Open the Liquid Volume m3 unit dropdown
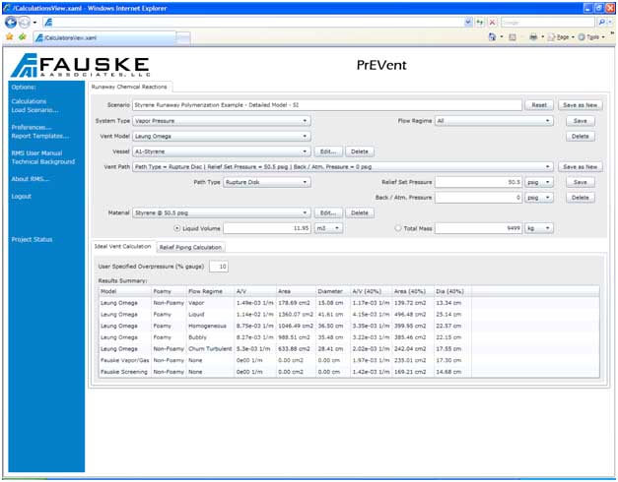This screenshot has width=618, height=482. pyautogui.click(x=328, y=228)
